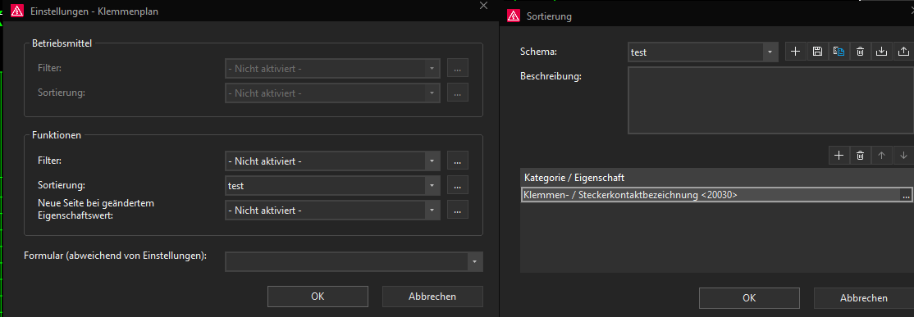Cancel the Sortierung dialog

pos(864,298)
